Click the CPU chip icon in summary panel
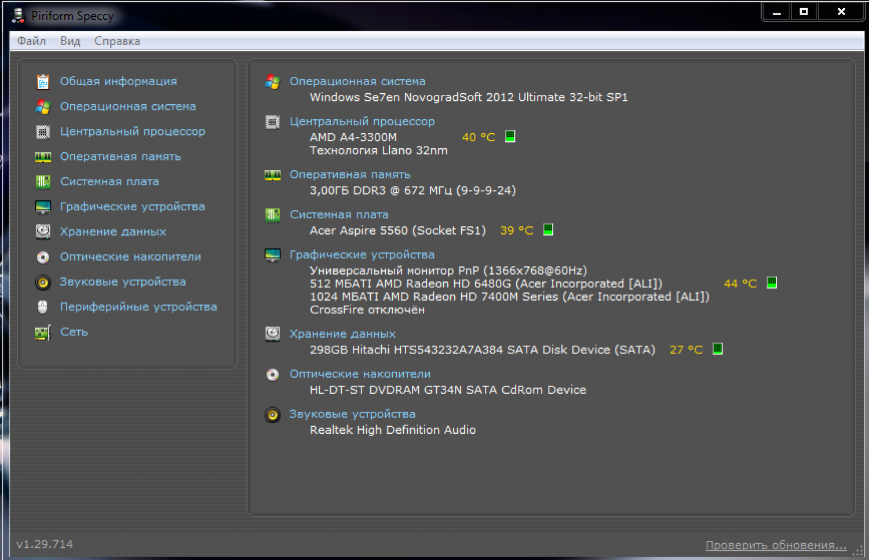869x560 pixels. (272, 122)
